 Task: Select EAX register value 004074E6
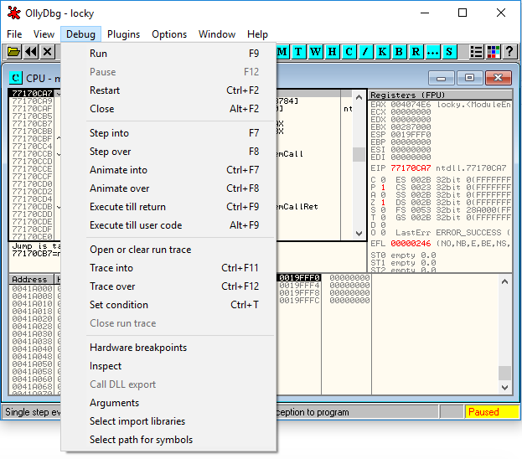coord(411,105)
